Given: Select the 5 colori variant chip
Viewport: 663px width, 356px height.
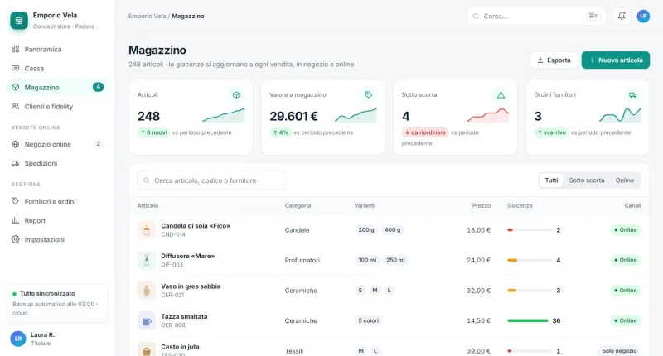Looking at the screenshot, I should click(368, 321).
